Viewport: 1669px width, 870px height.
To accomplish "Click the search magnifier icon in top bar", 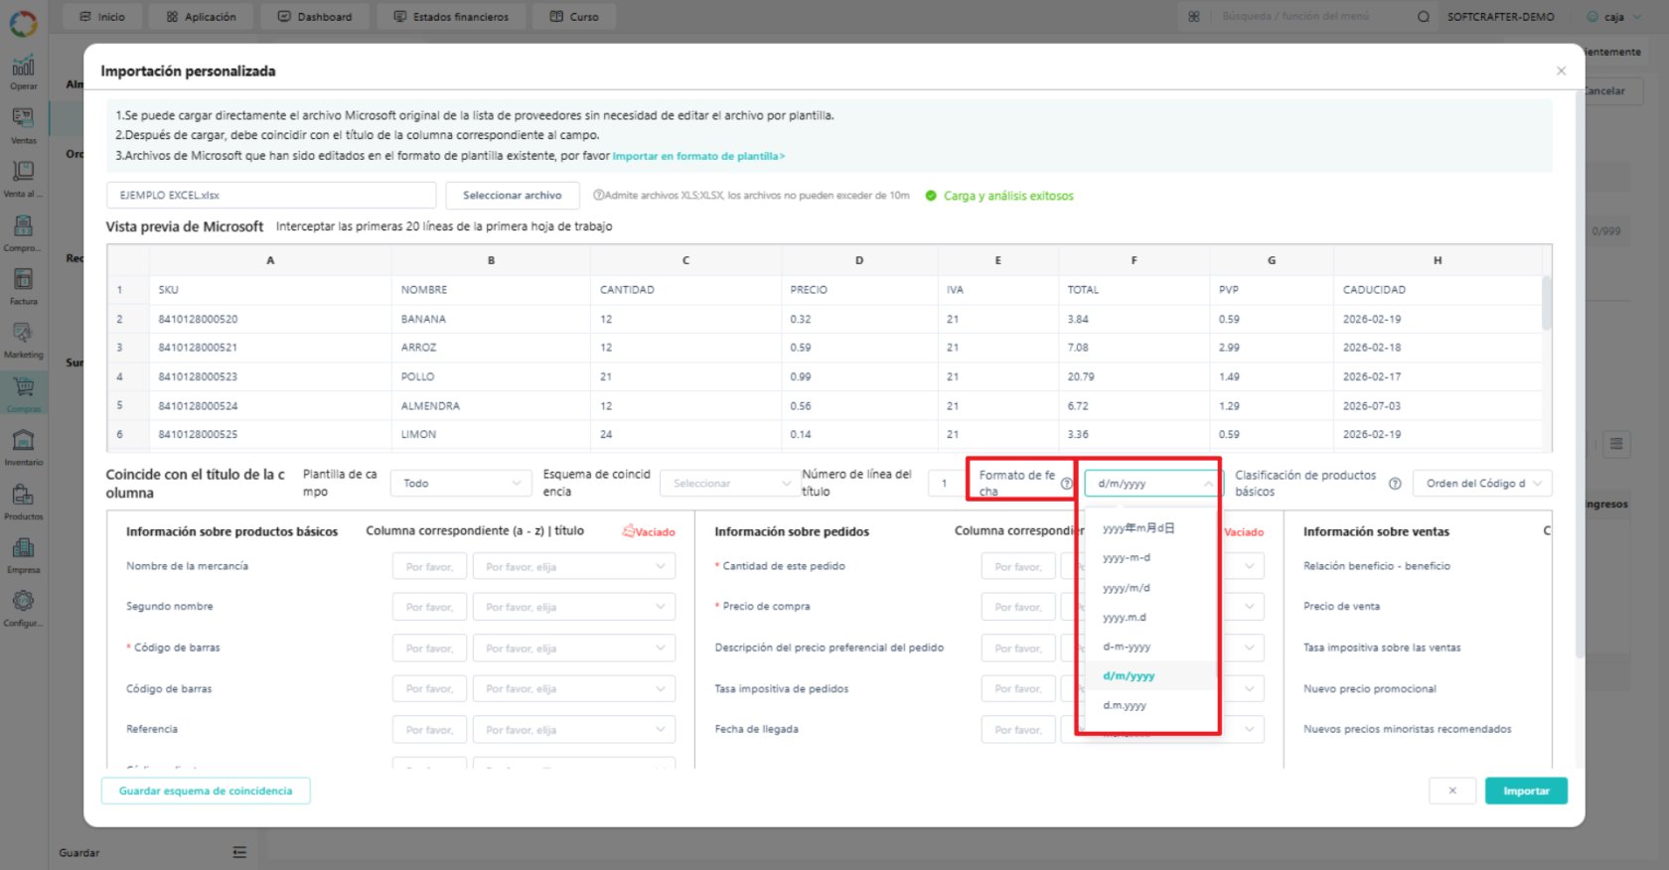I will point(1423,17).
